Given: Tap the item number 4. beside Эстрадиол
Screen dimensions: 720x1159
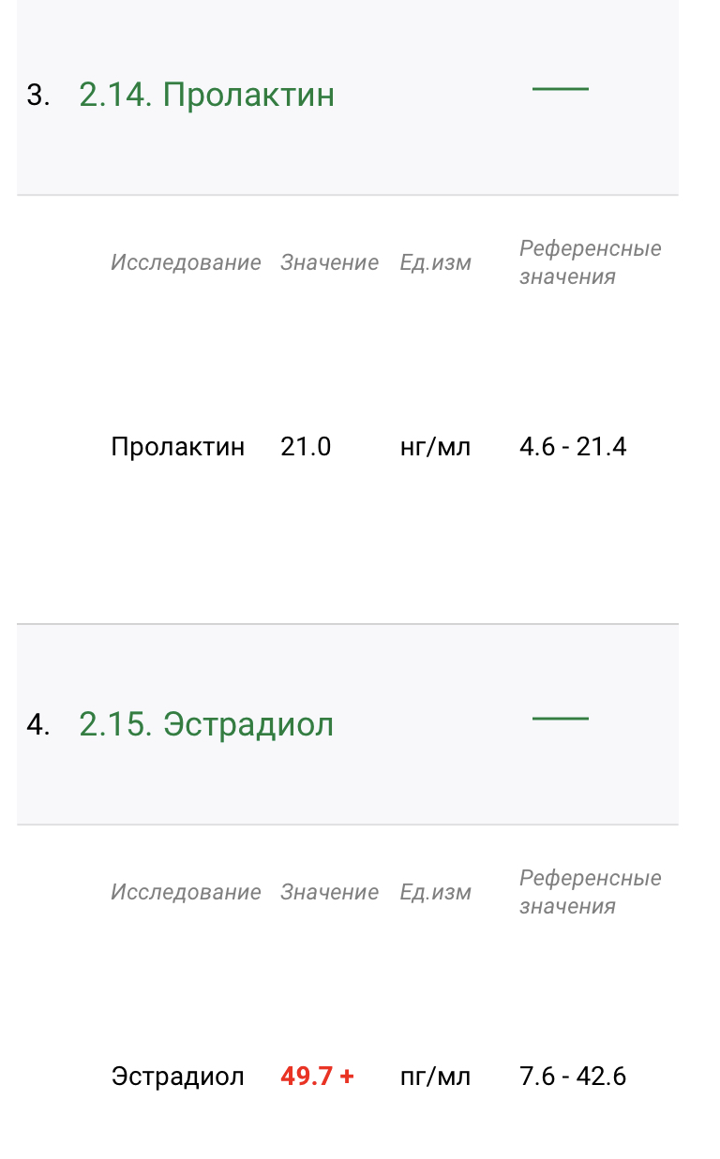Looking at the screenshot, I should (37, 725).
